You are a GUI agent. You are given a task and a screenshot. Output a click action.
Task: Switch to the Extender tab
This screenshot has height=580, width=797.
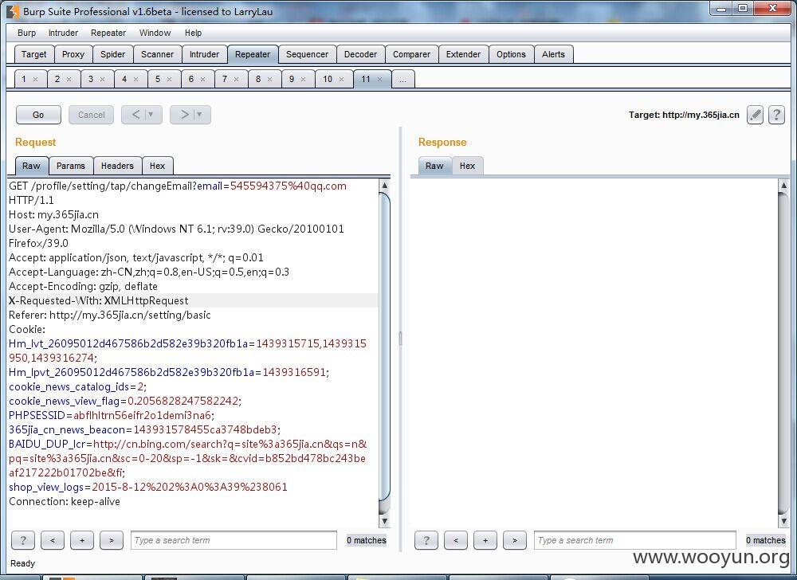(x=463, y=54)
